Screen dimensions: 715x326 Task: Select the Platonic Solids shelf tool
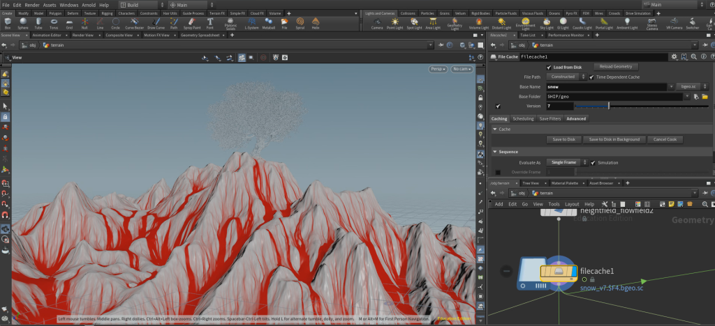point(230,24)
